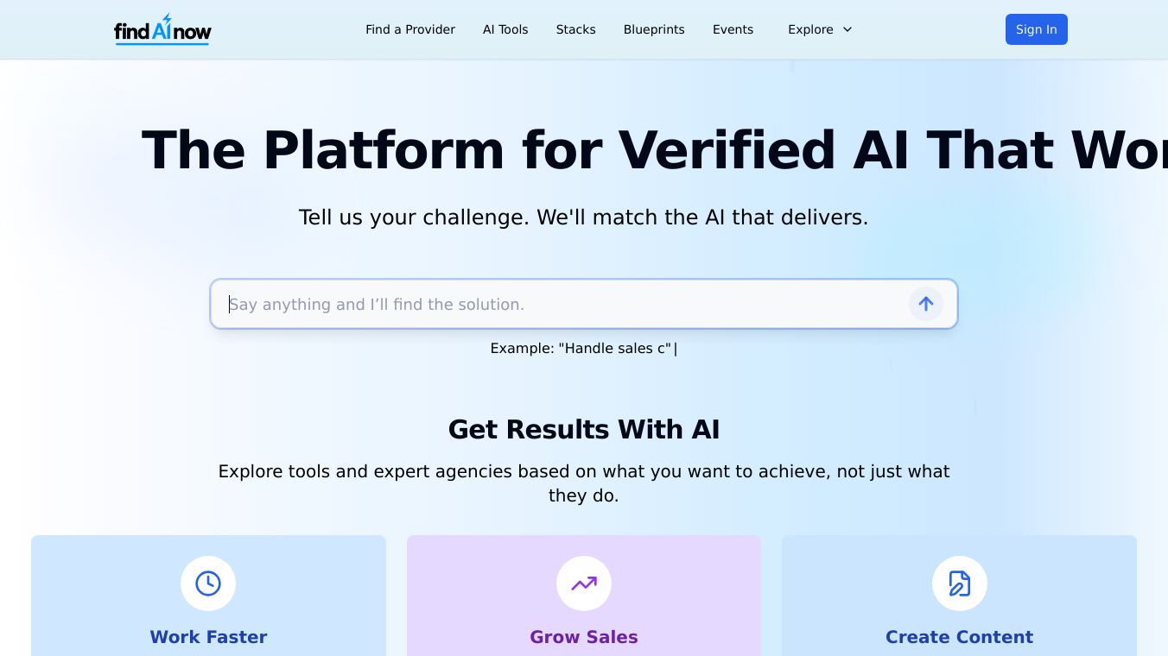Click the Work Faster card

tap(208, 604)
